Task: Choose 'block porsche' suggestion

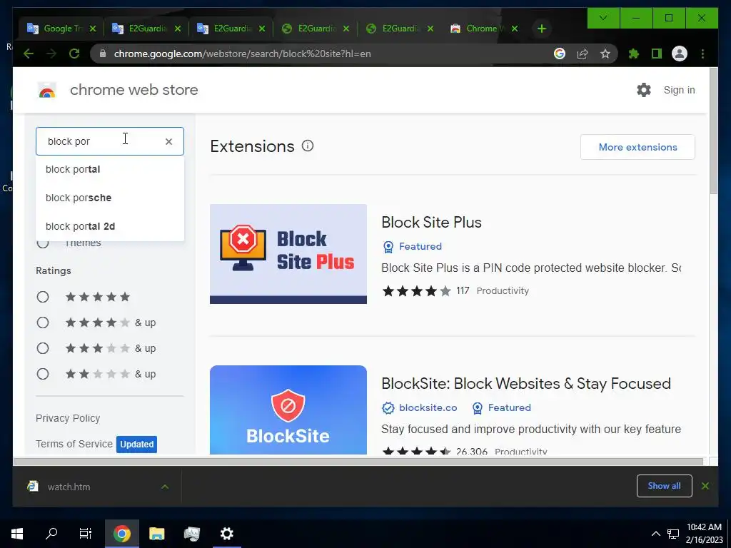Action: (x=109, y=198)
